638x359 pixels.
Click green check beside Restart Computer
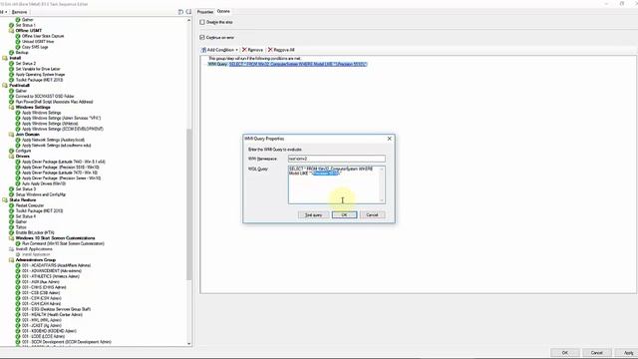(x=11, y=205)
